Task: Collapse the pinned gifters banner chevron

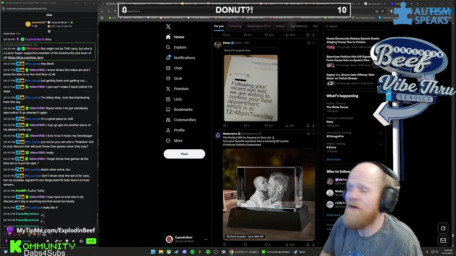Action: click(49, 31)
